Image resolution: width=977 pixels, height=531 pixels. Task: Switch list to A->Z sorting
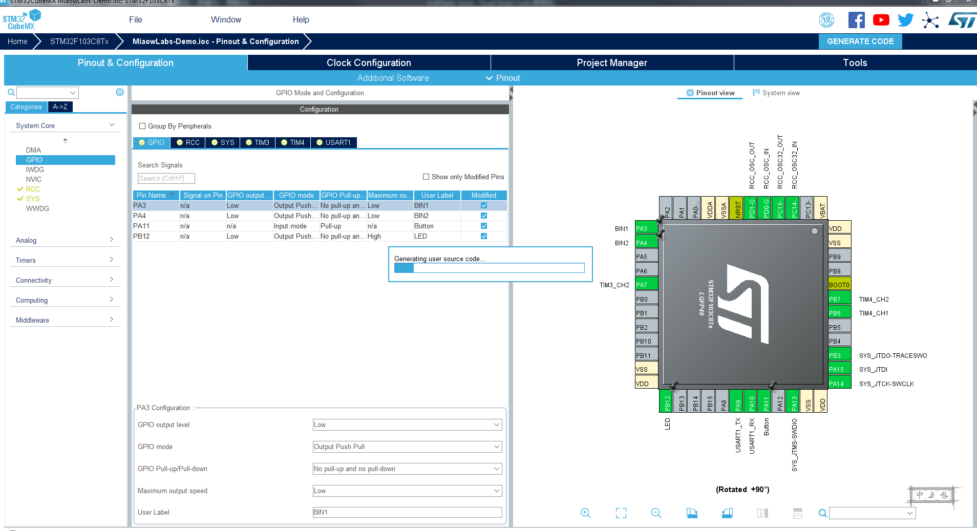click(60, 107)
